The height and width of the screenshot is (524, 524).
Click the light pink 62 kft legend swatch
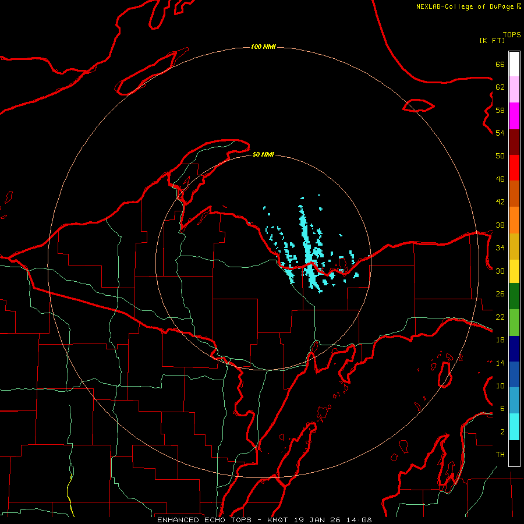coord(514,90)
